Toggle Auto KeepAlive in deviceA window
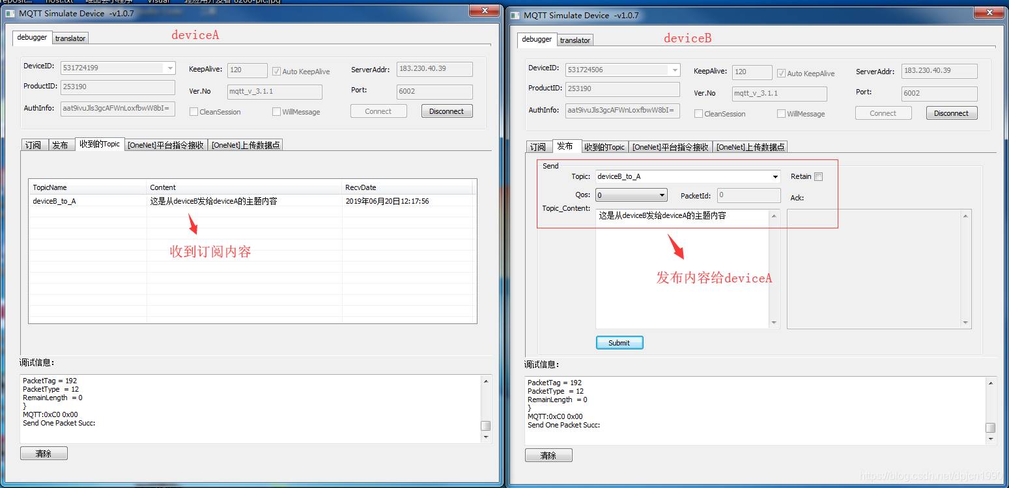The height and width of the screenshot is (488, 1009). pyautogui.click(x=276, y=72)
